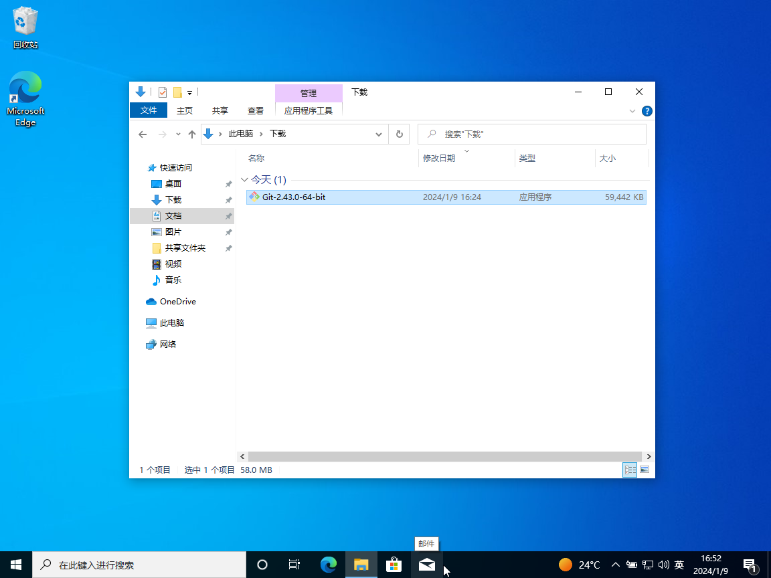Switch to the 查看 ribbon tab

tap(255, 110)
